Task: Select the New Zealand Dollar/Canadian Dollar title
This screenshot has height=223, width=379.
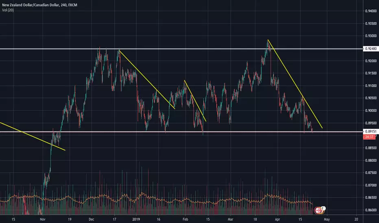Action: point(30,5)
